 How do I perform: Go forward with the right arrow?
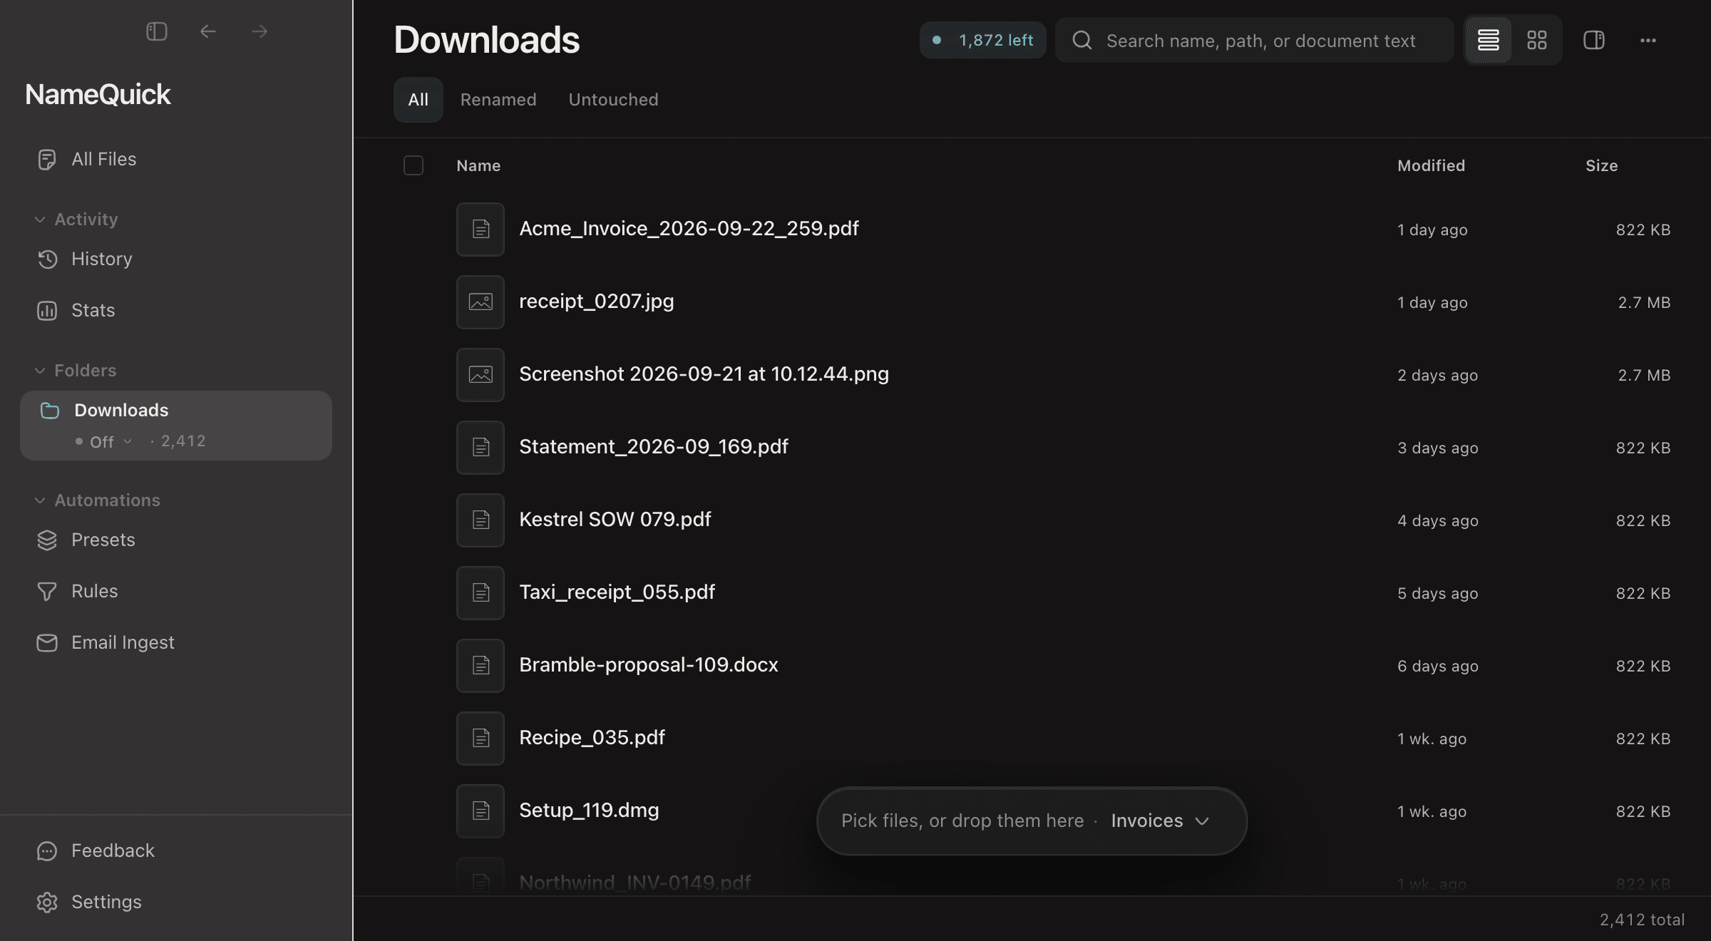[260, 31]
